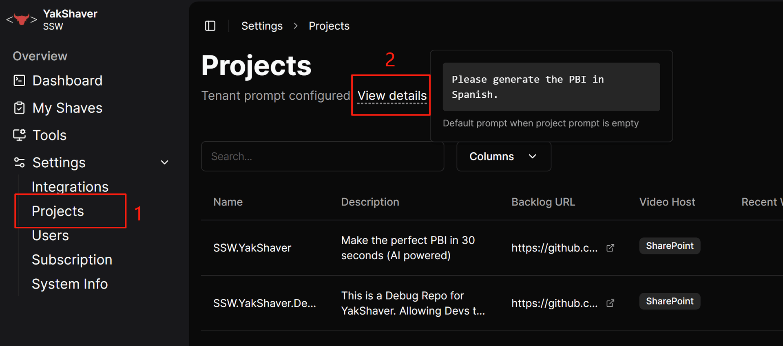Open System Info page
The width and height of the screenshot is (783, 346).
70,284
